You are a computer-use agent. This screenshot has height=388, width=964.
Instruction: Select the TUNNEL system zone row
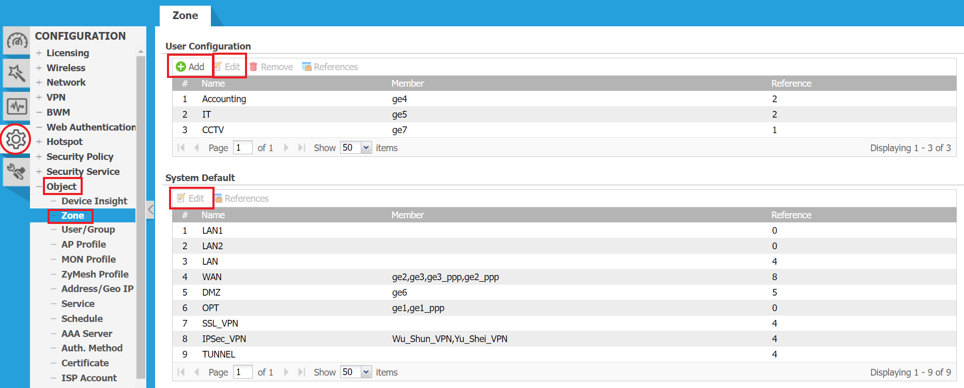click(564, 354)
